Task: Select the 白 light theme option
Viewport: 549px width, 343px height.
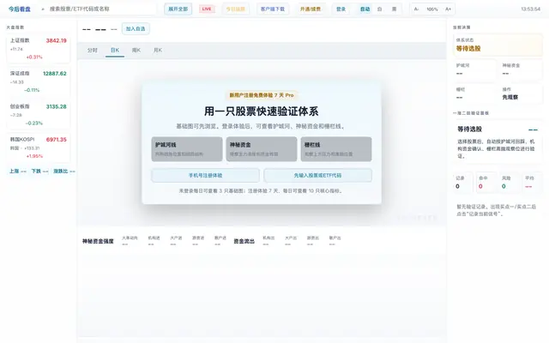Action: (x=379, y=9)
